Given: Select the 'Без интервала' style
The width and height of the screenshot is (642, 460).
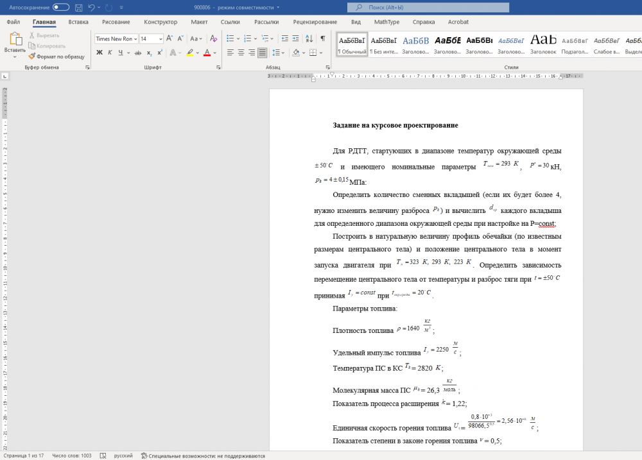Looking at the screenshot, I should click(384, 44).
